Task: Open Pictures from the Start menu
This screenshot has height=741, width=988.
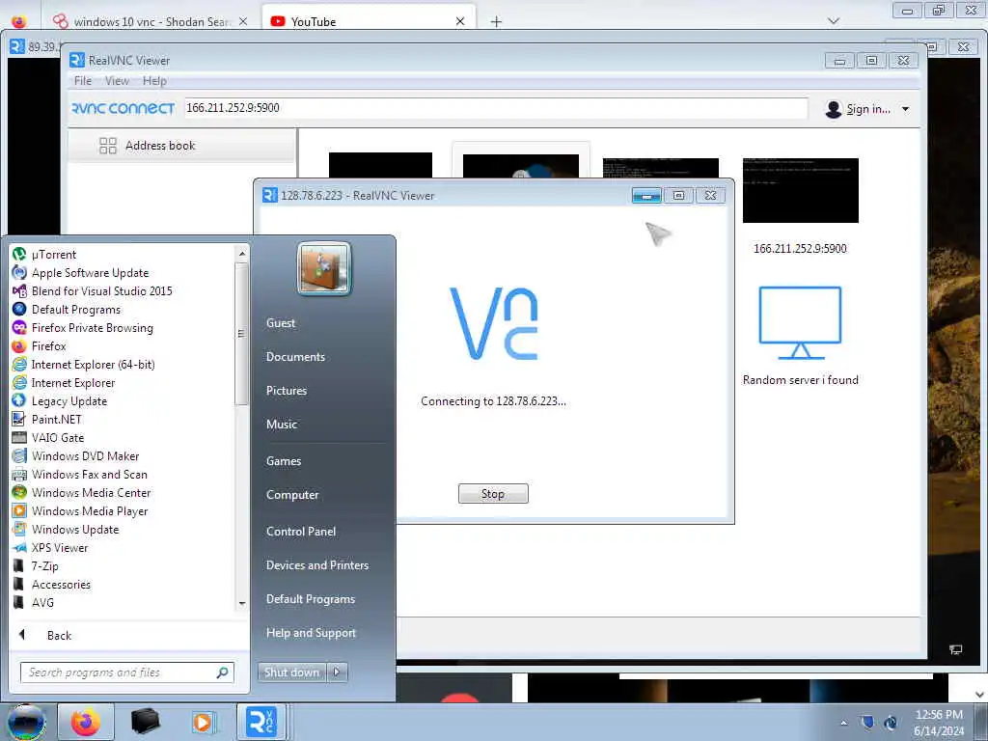Action: 286,391
